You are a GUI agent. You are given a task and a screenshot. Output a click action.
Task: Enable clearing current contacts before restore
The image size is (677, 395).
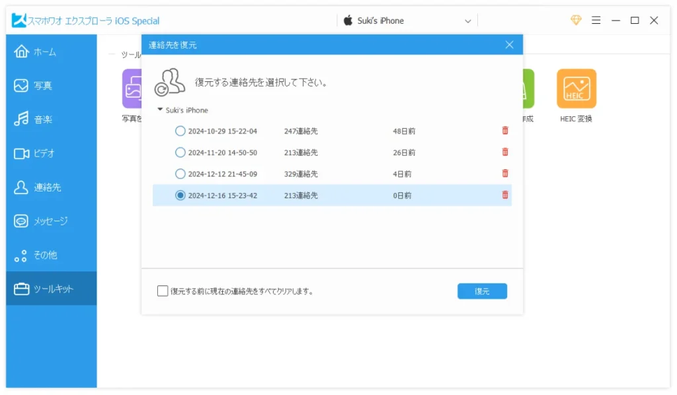163,291
